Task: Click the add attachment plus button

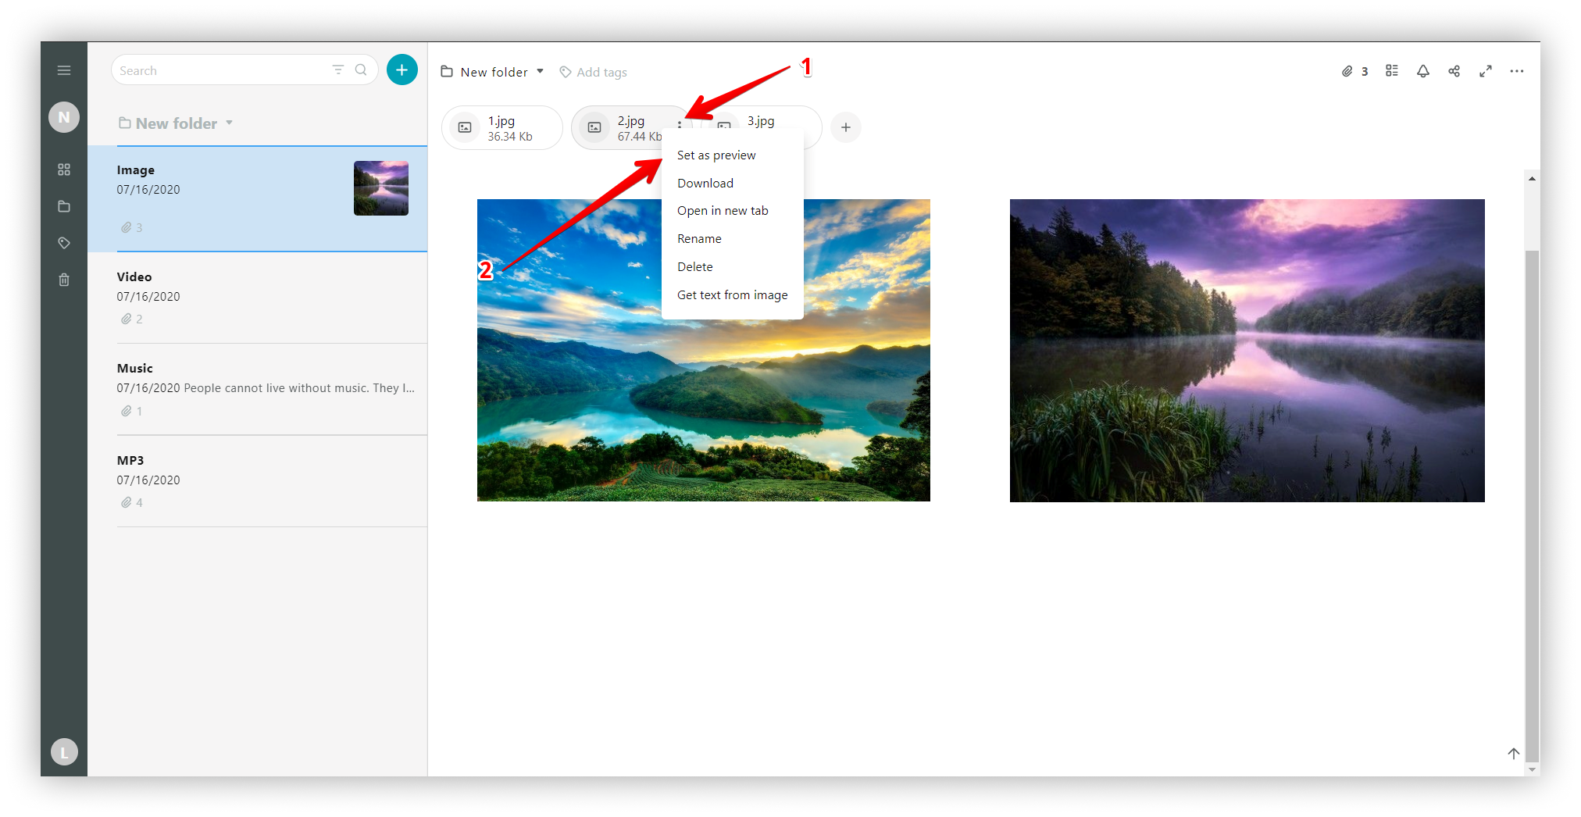Action: (x=846, y=127)
